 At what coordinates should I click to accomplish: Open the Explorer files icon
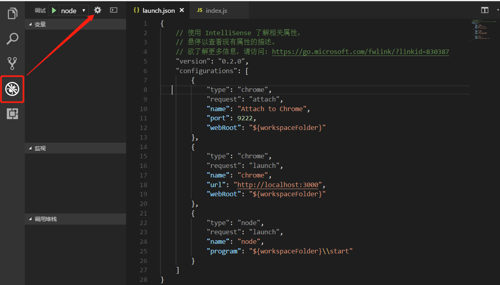point(12,14)
